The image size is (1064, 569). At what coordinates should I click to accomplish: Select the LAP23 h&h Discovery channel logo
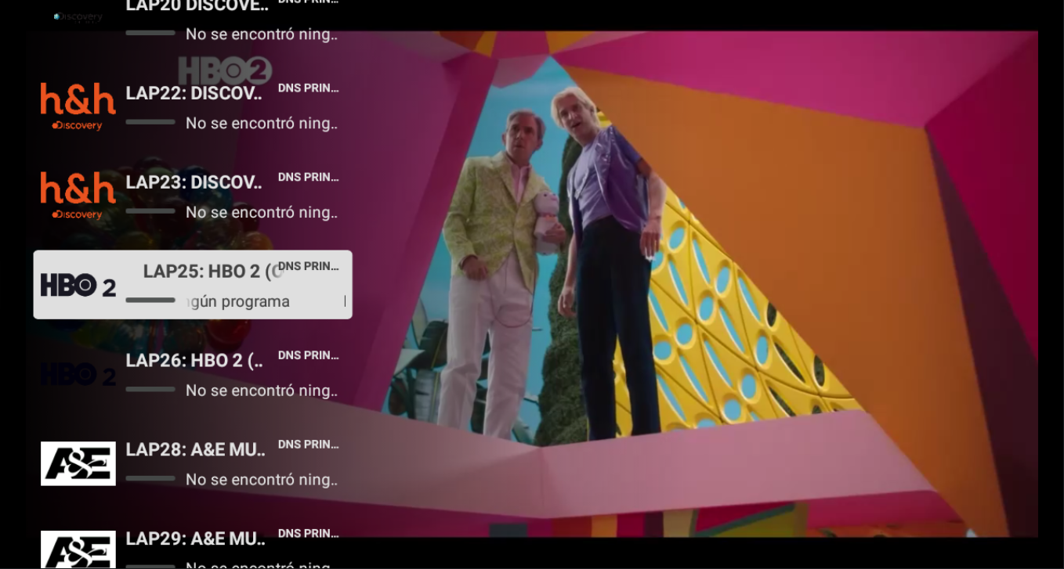(x=78, y=196)
